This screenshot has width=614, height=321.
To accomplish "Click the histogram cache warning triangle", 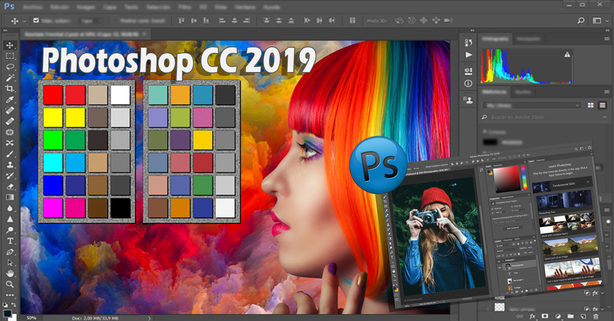I will [567, 54].
